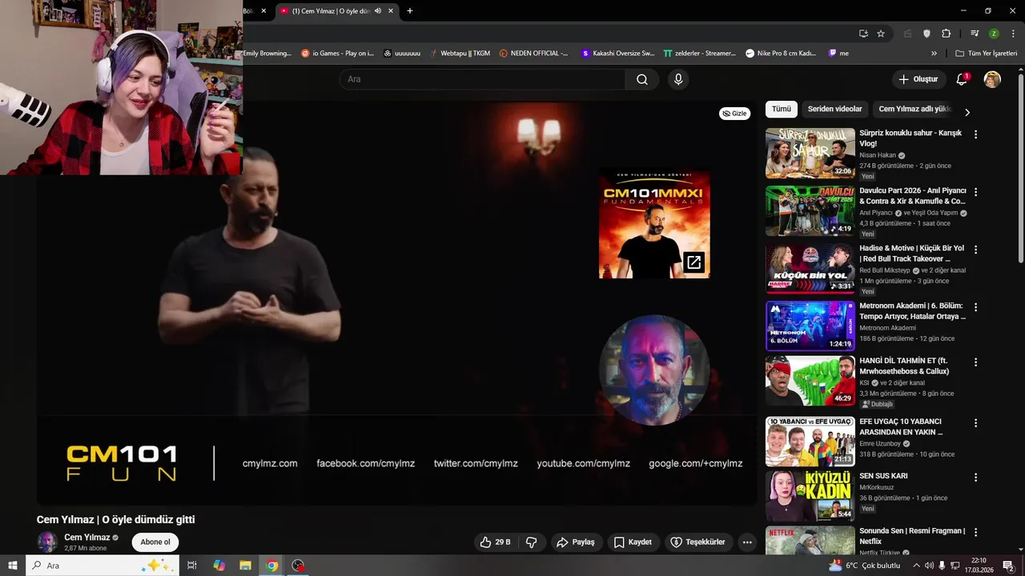1025x576 pixels.
Task: Open the Tüm Yer İşaretleri bookmarks folder
Action: (987, 54)
